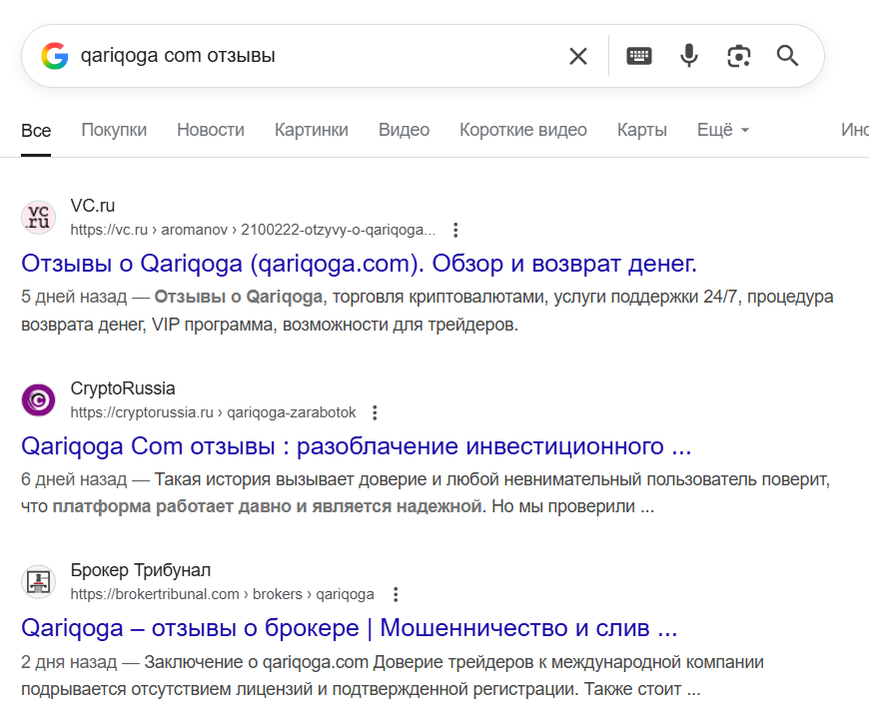Click the CryptoRussia site favicon
This screenshot has width=869, height=712.
click(x=38, y=399)
